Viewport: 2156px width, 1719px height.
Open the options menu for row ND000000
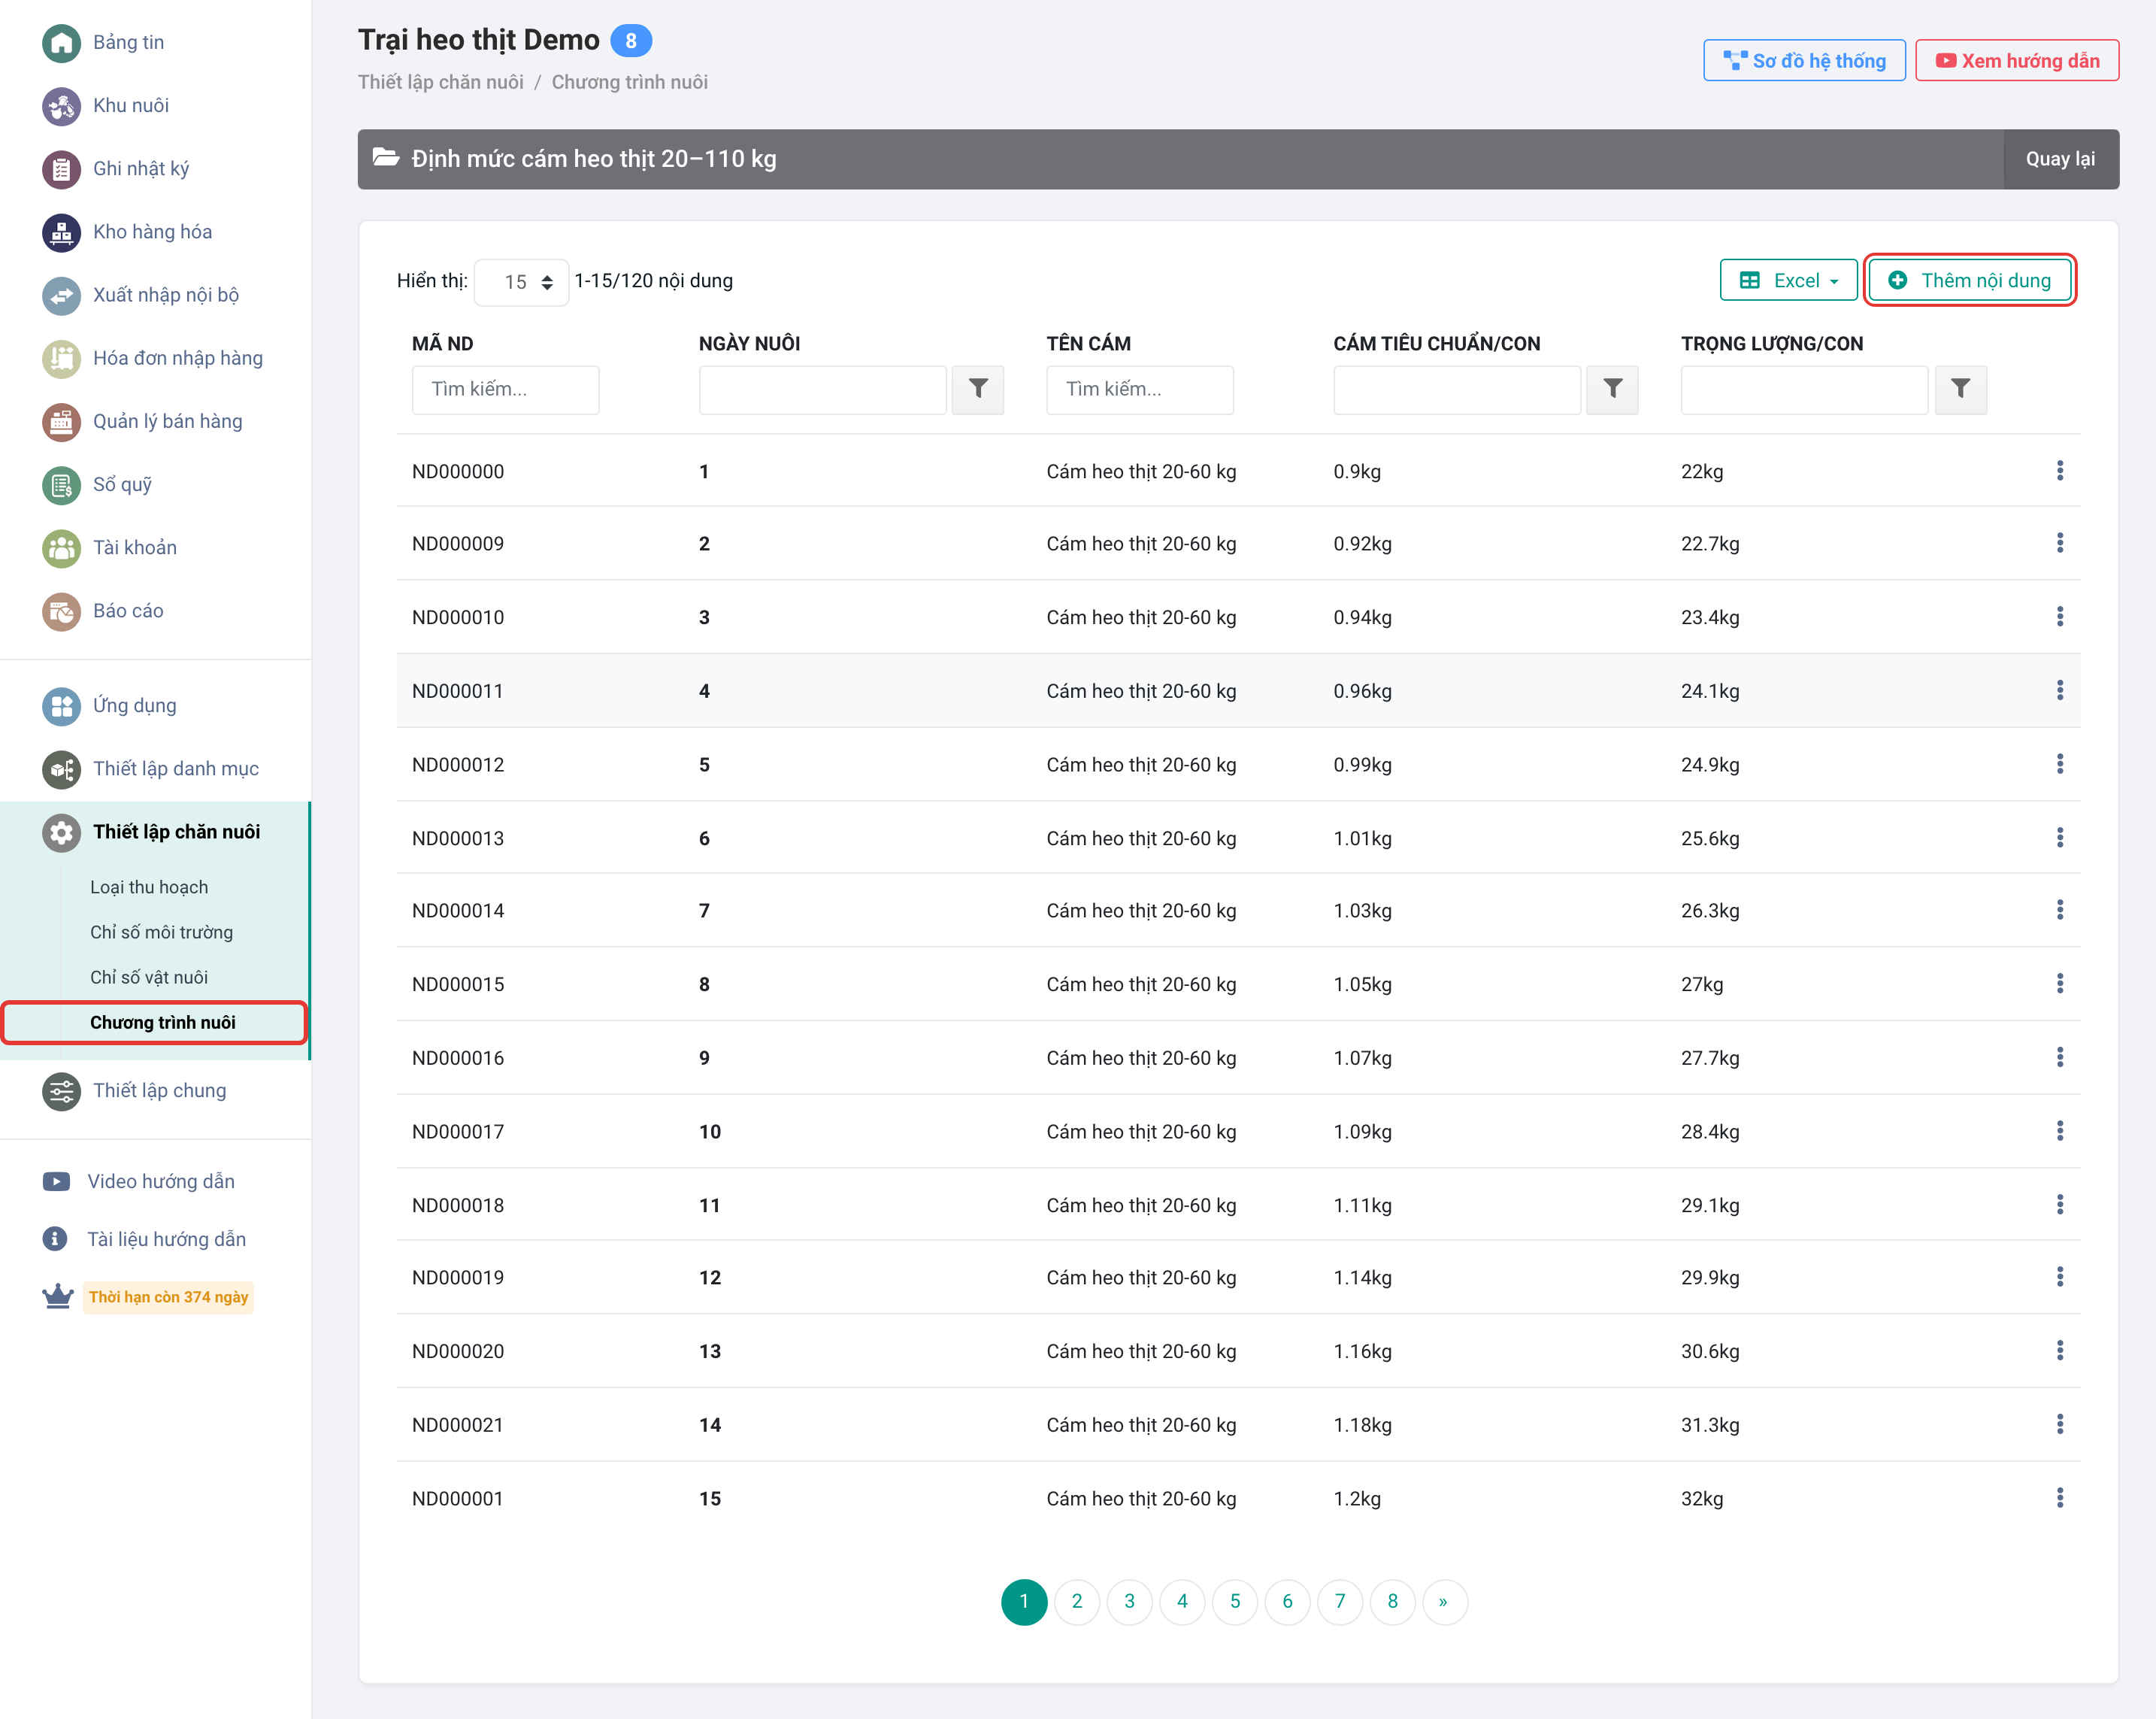point(2059,470)
